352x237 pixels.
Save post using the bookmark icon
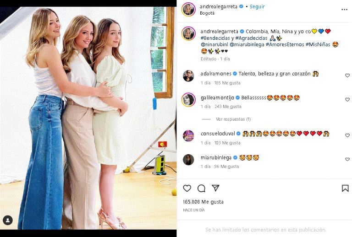(345, 188)
